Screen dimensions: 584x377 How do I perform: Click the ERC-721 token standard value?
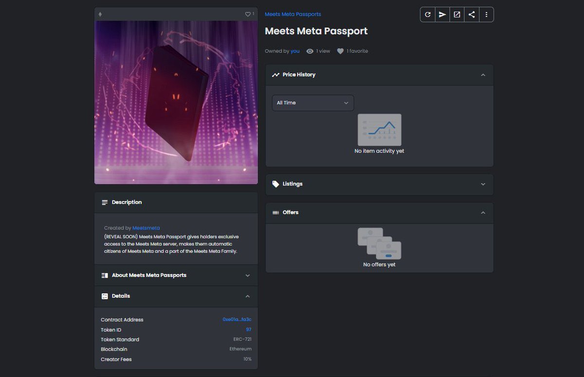242,339
